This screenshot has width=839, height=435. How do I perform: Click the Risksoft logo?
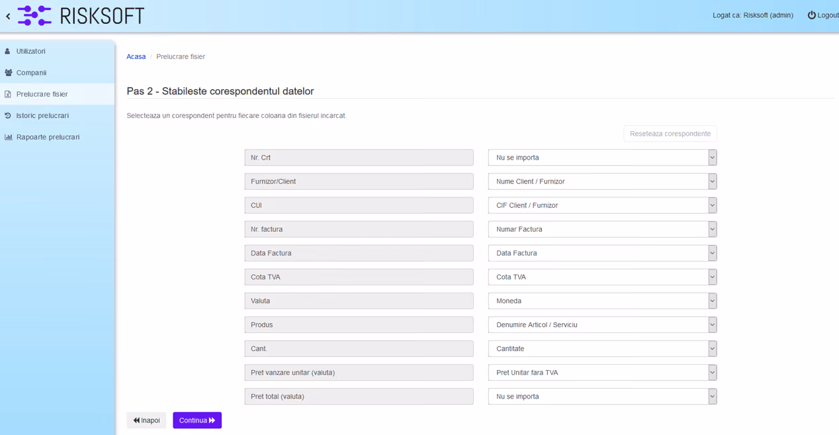pyautogui.click(x=81, y=15)
